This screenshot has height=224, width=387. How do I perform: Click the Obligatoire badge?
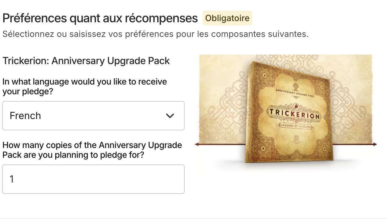pos(227,18)
